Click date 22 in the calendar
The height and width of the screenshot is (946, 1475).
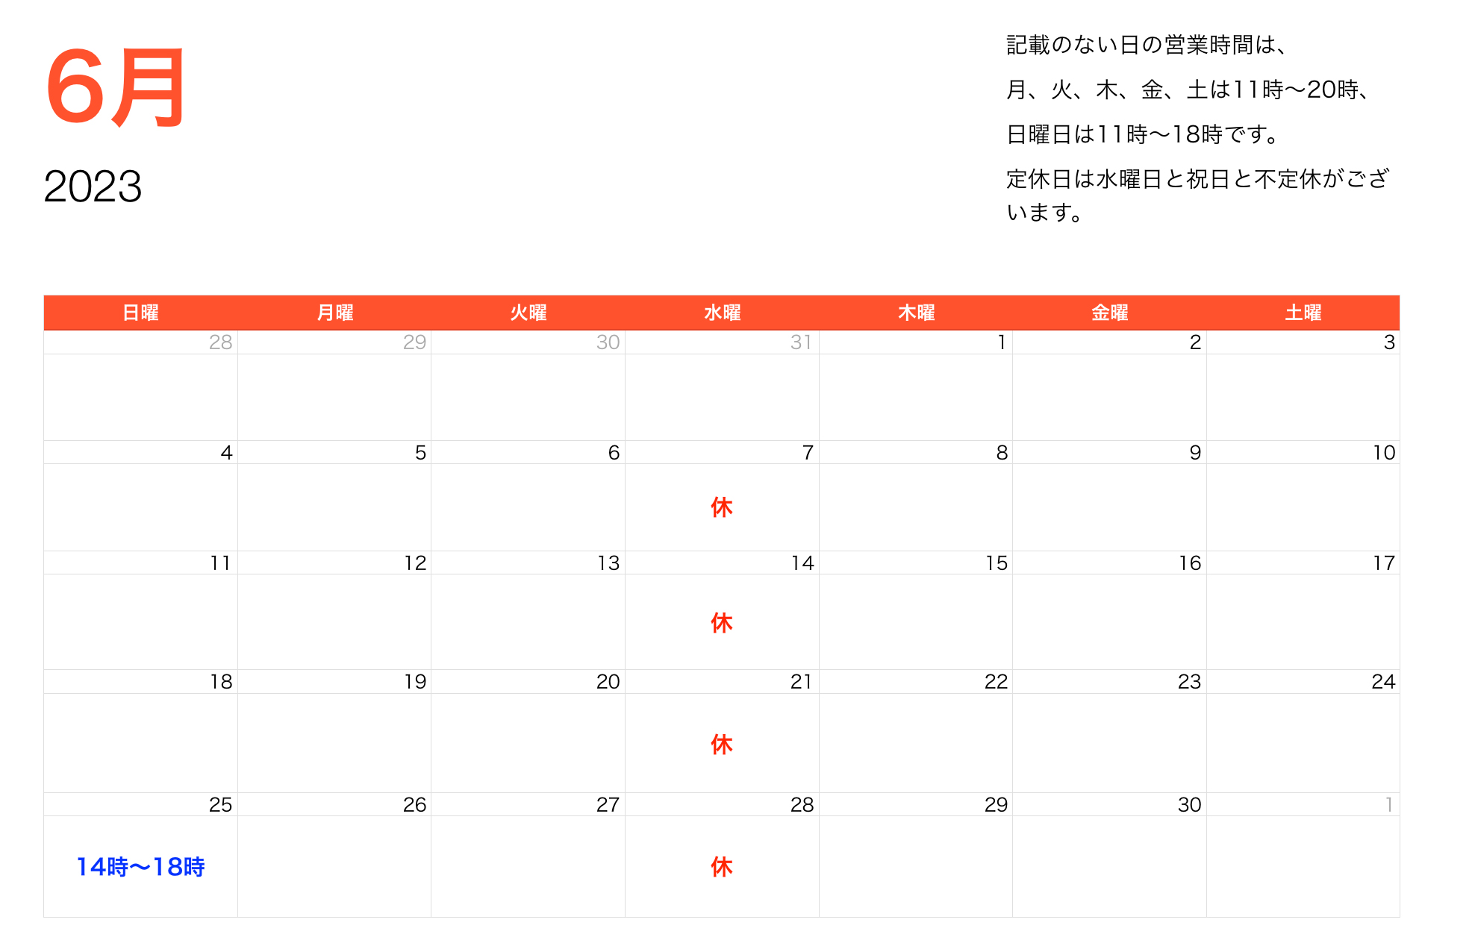(x=996, y=682)
